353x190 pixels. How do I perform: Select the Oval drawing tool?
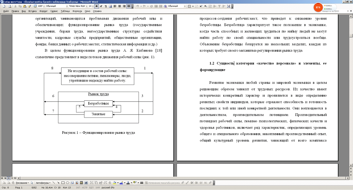coord(67,183)
